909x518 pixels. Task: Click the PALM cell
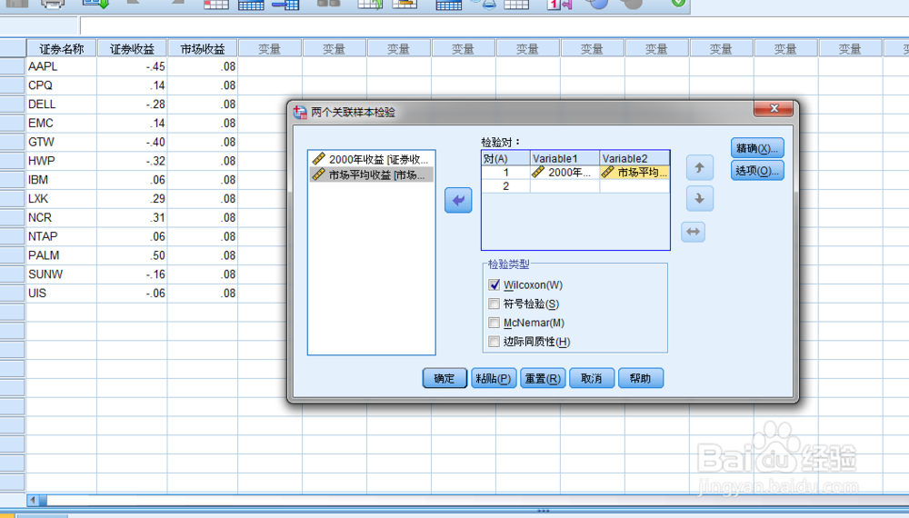pos(62,255)
